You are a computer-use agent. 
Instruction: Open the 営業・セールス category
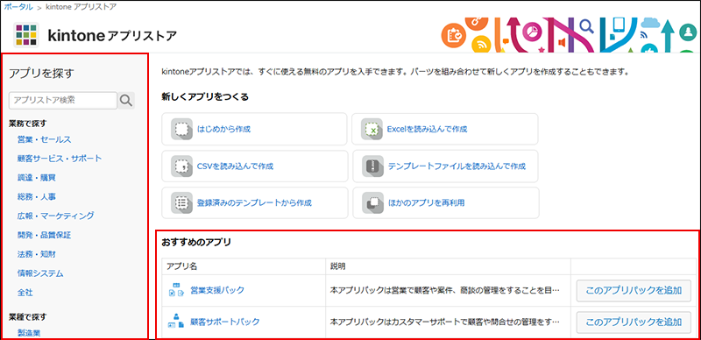[45, 139]
